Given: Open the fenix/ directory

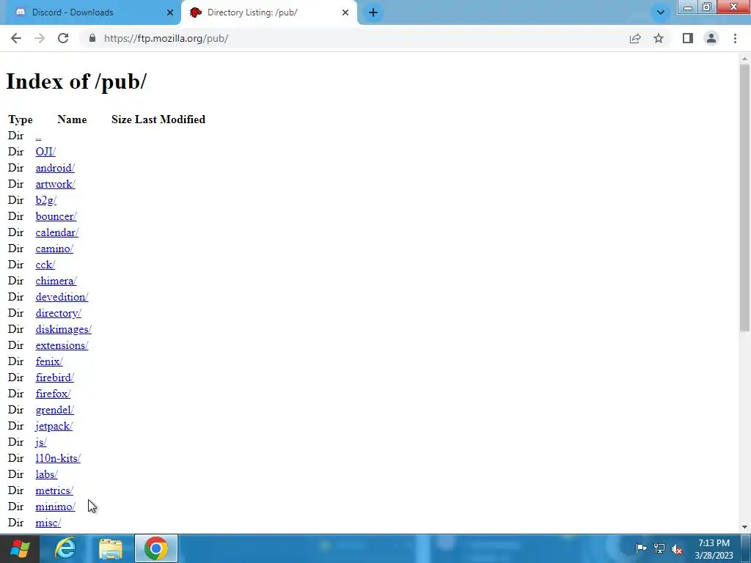Looking at the screenshot, I should (x=49, y=361).
